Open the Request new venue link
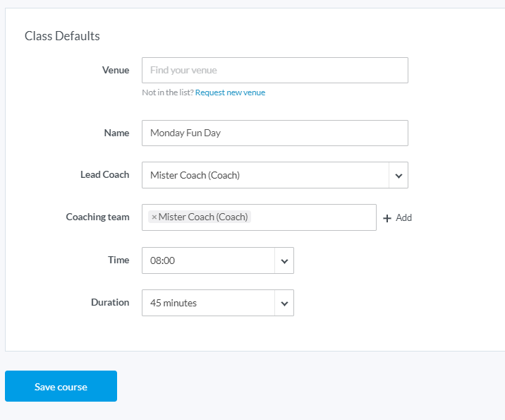 click(x=230, y=92)
